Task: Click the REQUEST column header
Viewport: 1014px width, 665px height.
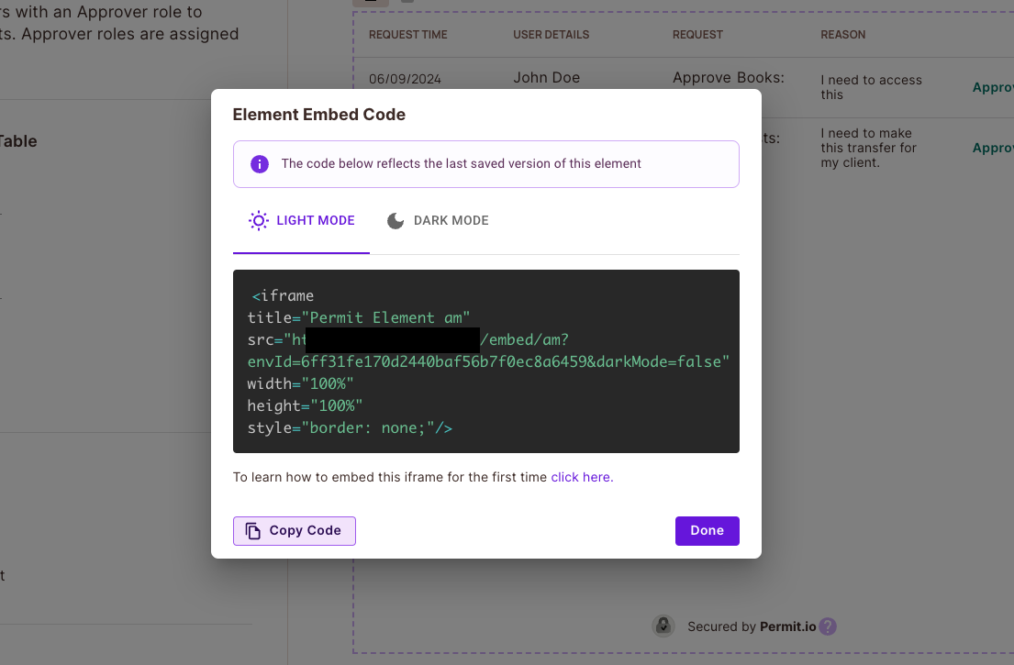Action: [697, 35]
